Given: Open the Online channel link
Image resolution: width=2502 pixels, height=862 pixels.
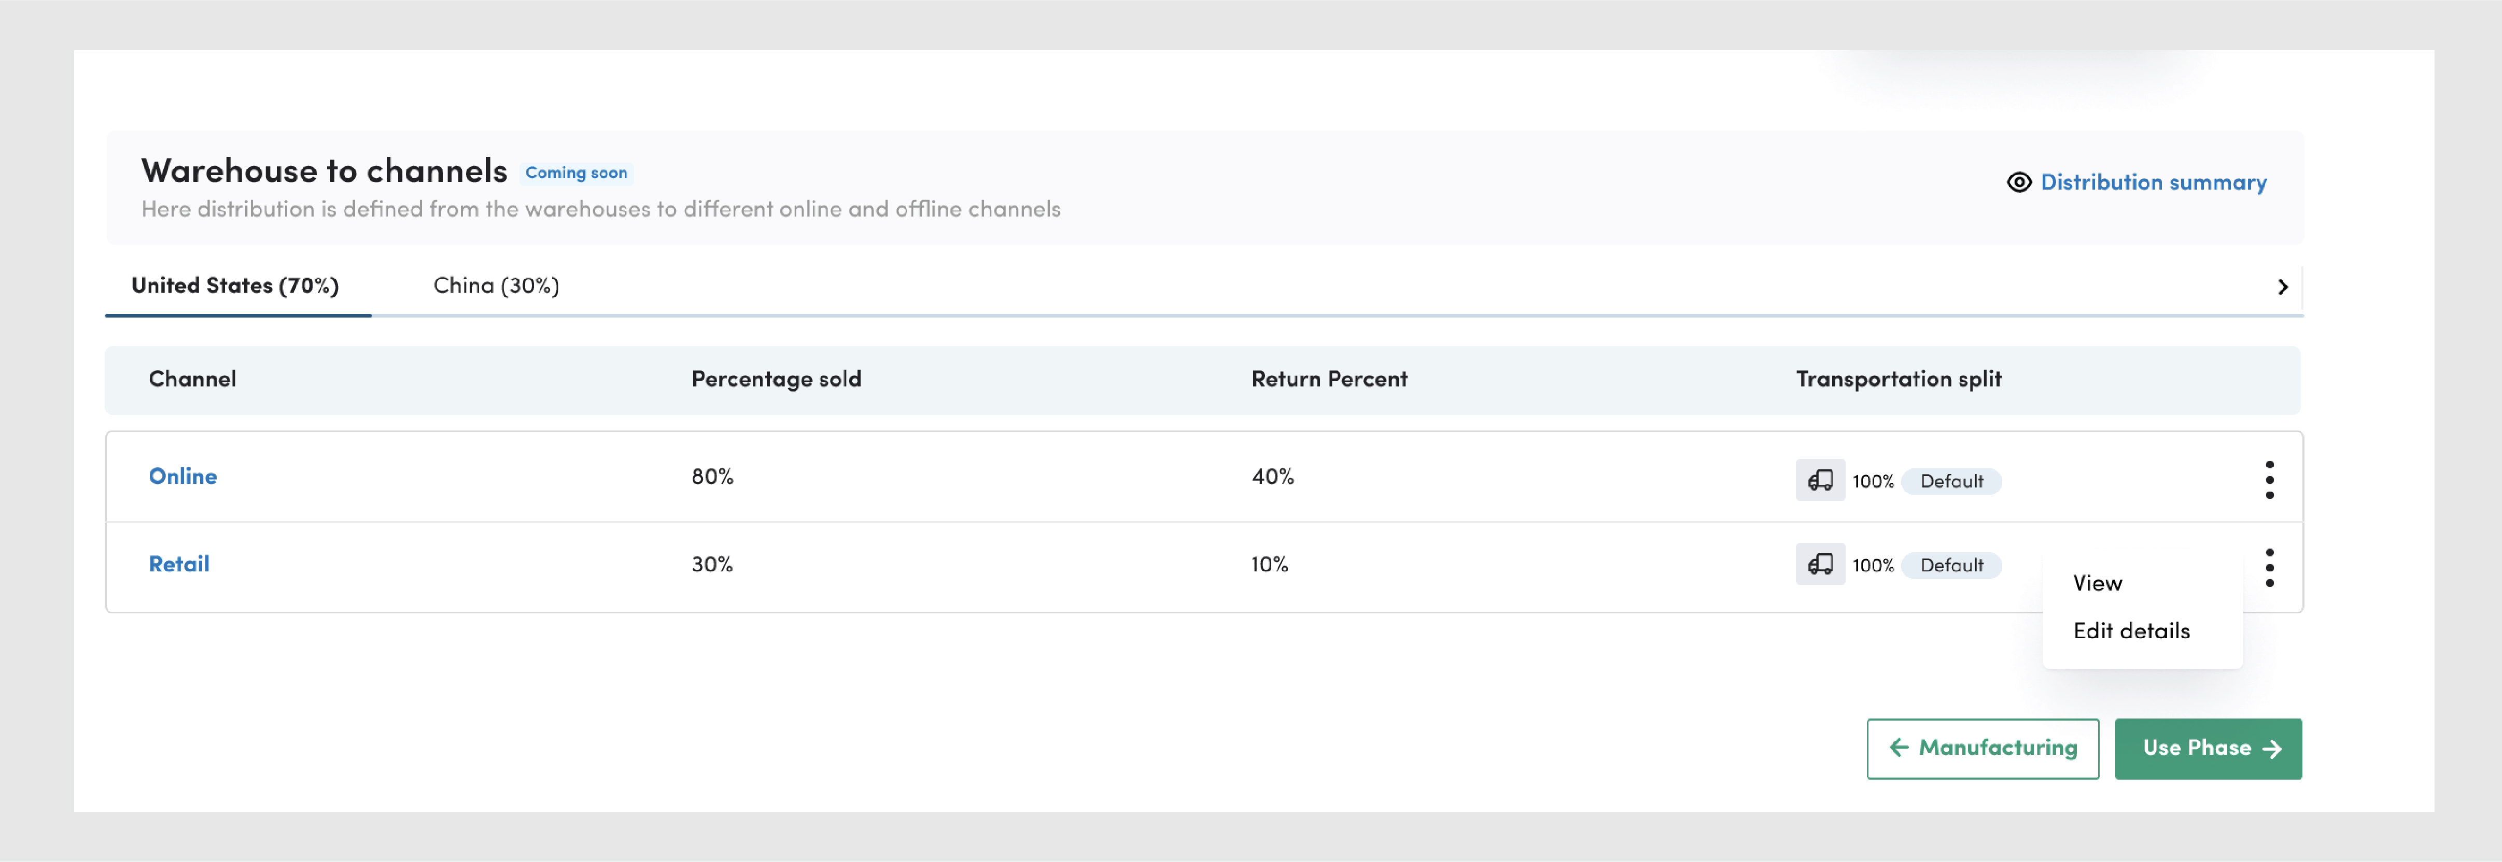Looking at the screenshot, I should point(182,477).
